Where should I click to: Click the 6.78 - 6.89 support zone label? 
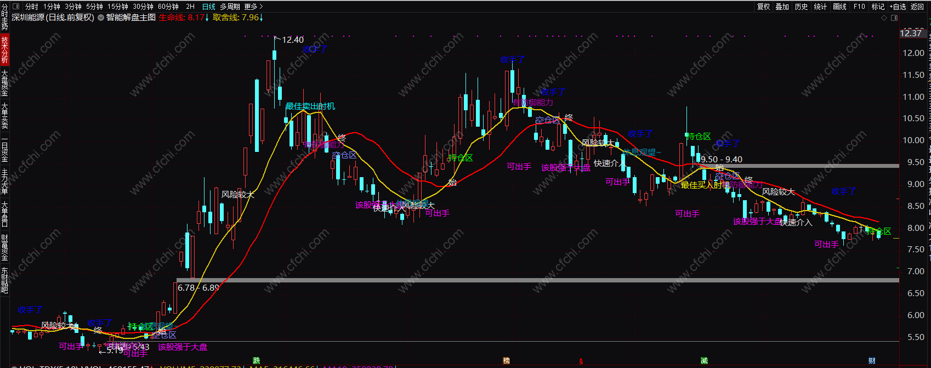pyautogui.click(x=198, y=287)
